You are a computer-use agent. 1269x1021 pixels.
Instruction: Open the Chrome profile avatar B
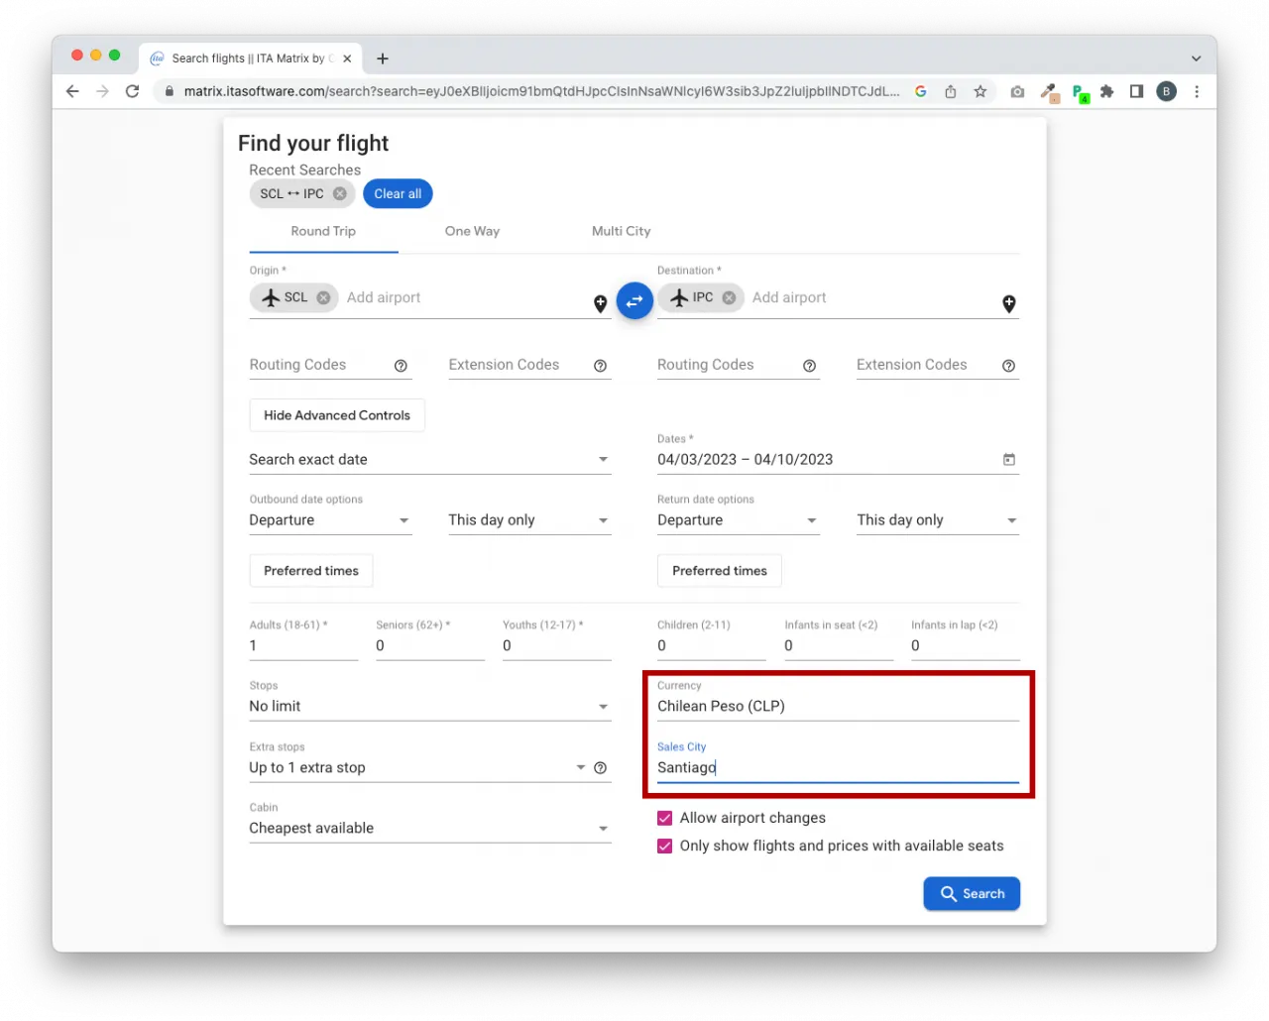(x=1166, y=91)
